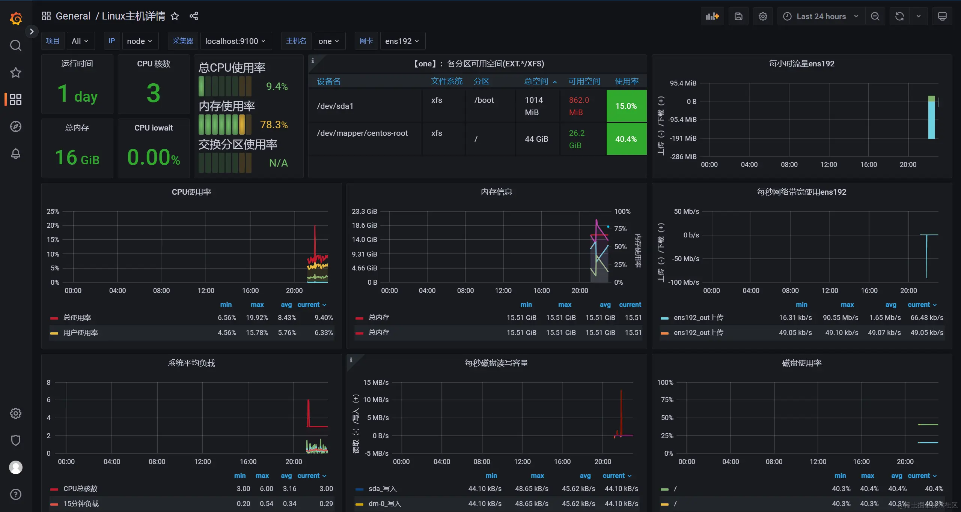Image resolution: width=961 pixels, height=512 pixels.
Task: Star the Linux主机详情 dashboard
Action: [x=175, y=16]
